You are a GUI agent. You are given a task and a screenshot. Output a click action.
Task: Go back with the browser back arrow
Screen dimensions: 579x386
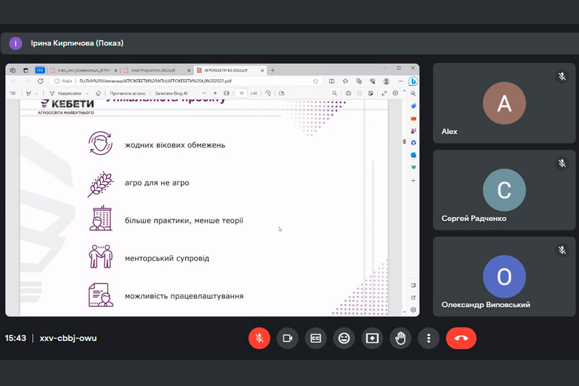click(14, 81)
